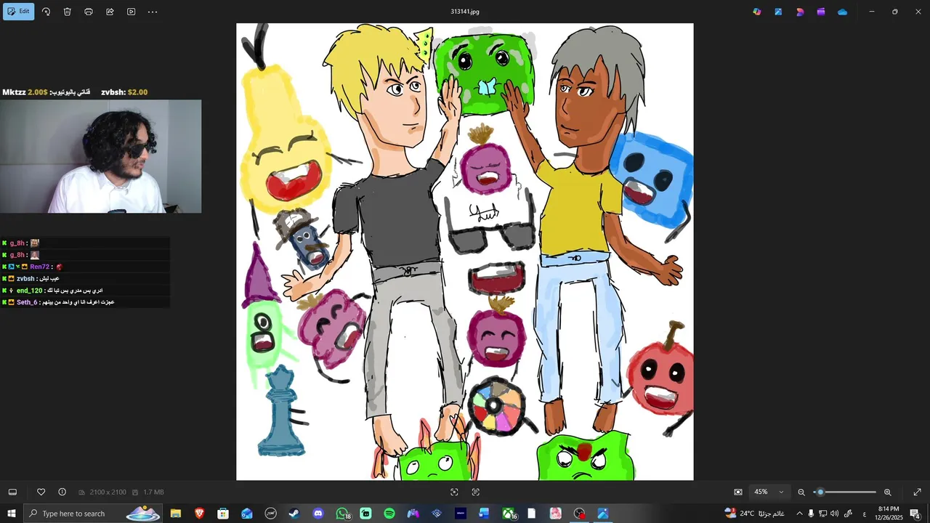Open the Edit image mode
Screen dimensions: 930x523
click(19, 12)
